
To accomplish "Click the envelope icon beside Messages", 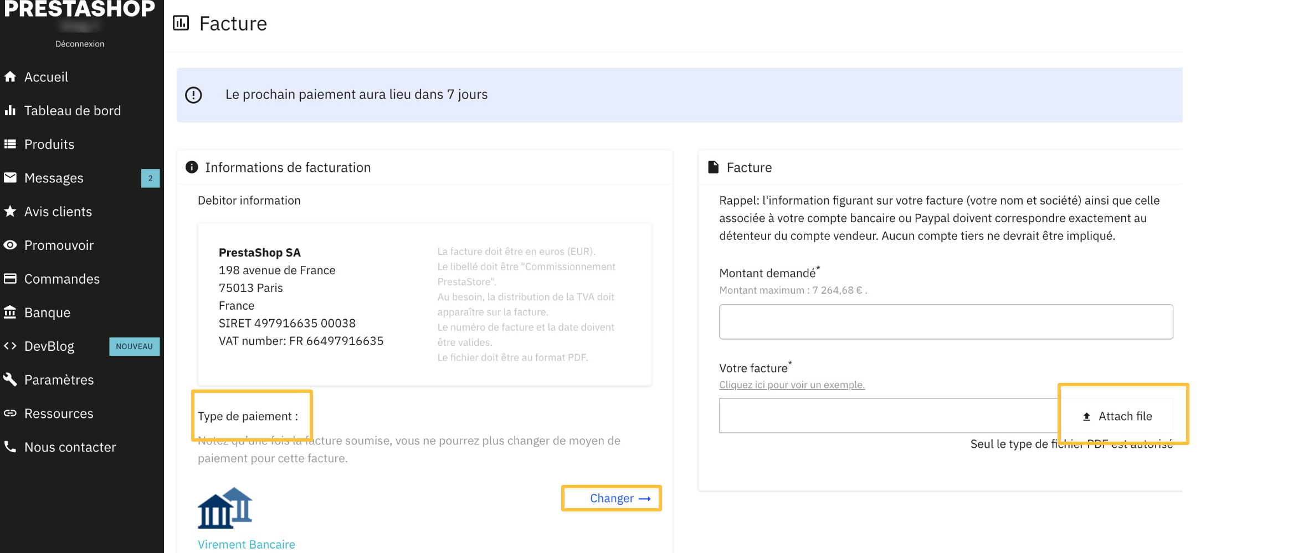I will point(10,177).
